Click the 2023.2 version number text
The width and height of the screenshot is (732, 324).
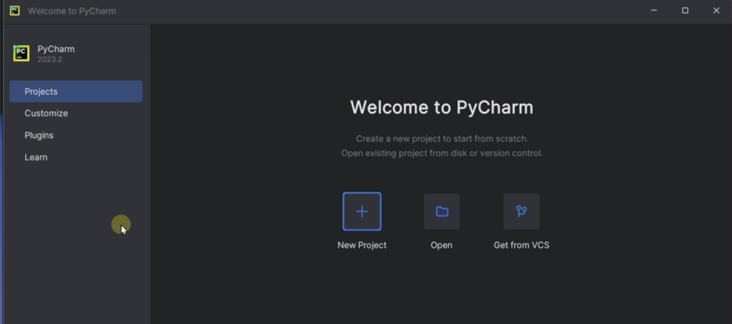click(50, 59)
